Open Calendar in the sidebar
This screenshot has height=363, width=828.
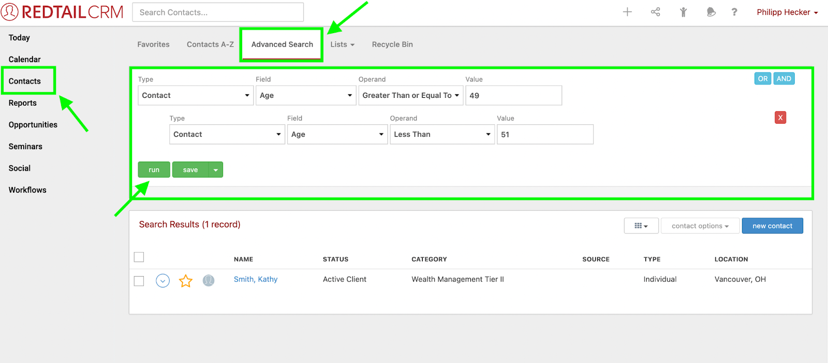[24, 60]
